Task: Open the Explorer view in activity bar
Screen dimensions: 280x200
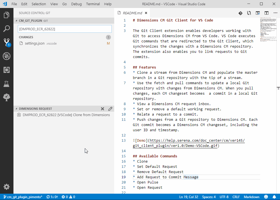Action: (7, 15)
